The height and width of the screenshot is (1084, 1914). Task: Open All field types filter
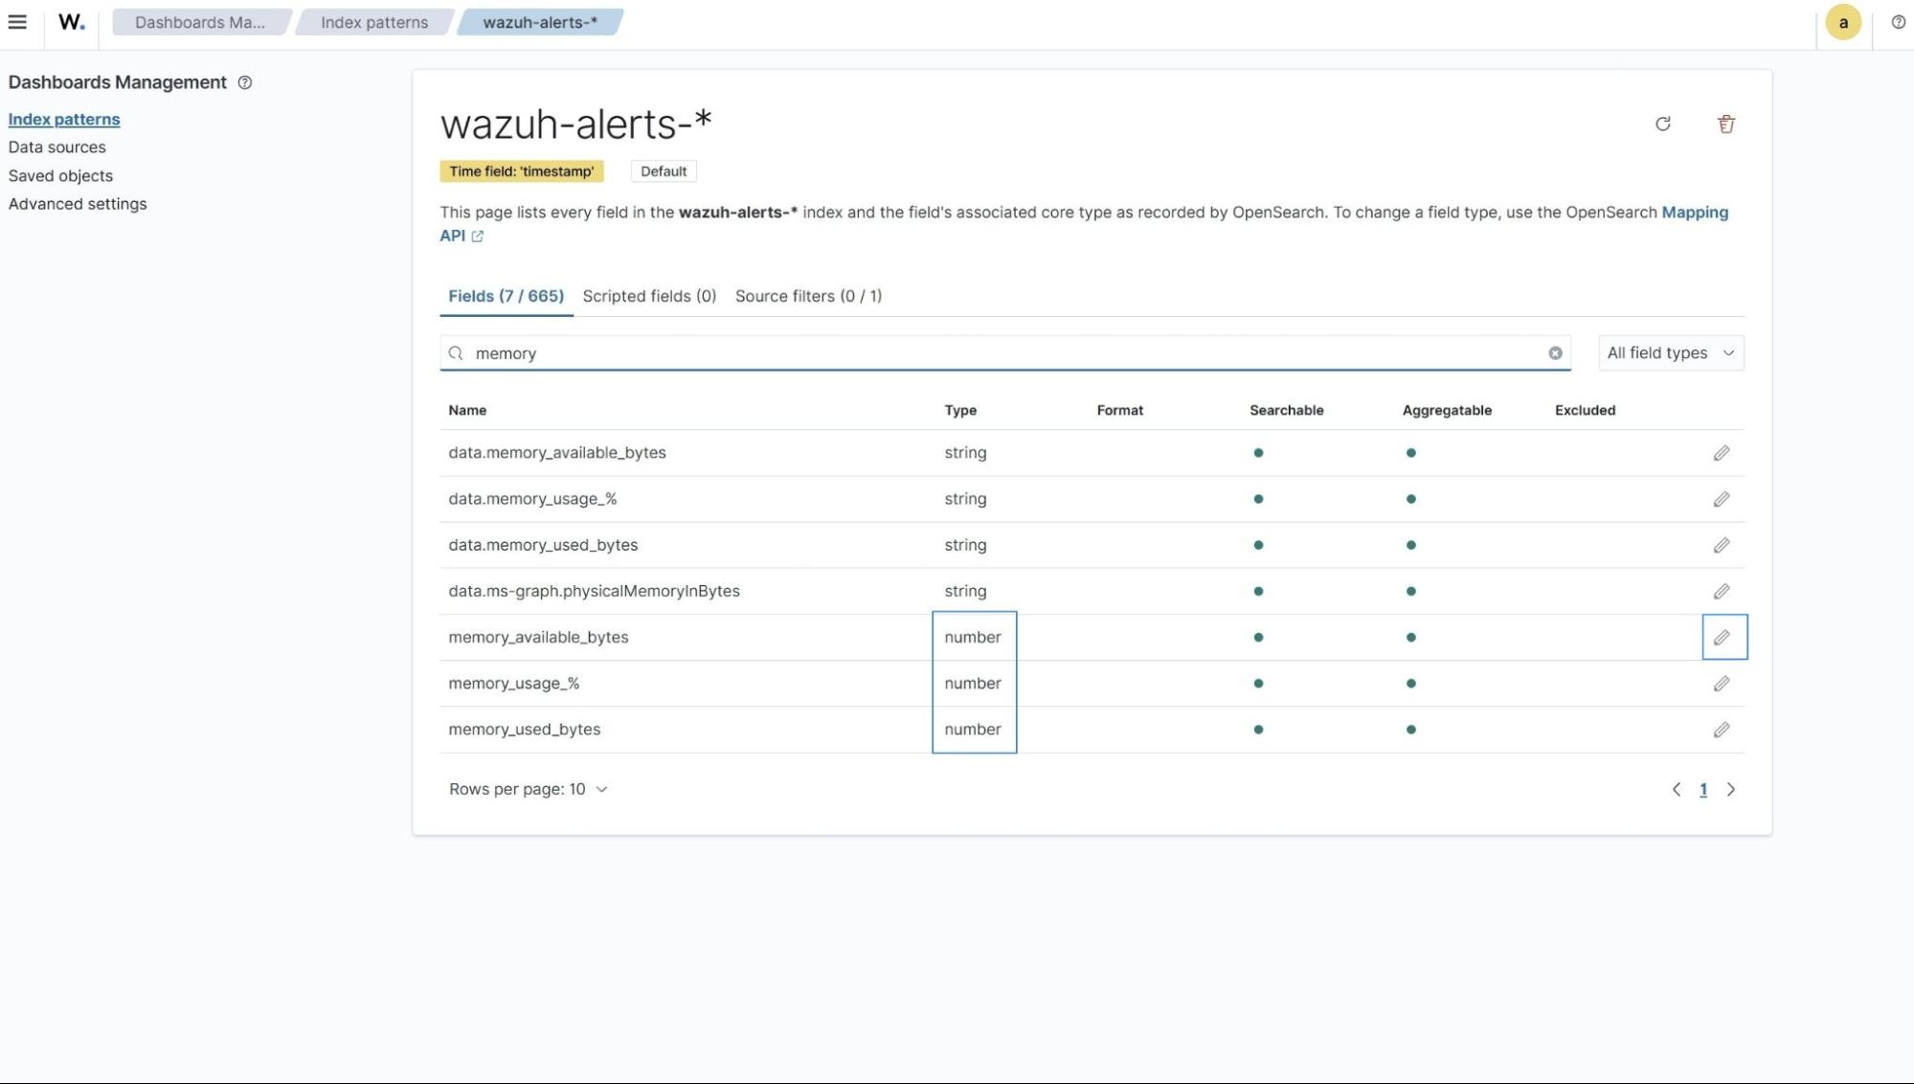tap(1671, 353)
